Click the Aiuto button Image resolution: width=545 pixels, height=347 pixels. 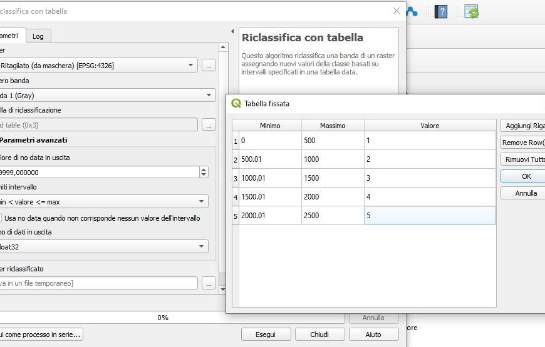pyautogui.click(x=373, y=334)
